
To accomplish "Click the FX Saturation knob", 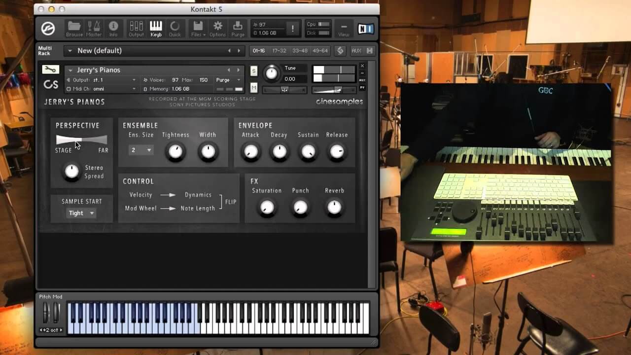I will (x=267, y=208).
